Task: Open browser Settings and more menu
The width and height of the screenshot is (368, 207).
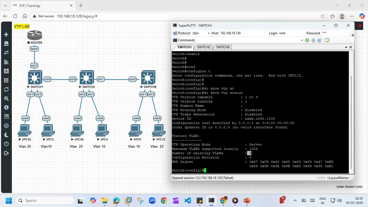Action: (x=352, y=16)
